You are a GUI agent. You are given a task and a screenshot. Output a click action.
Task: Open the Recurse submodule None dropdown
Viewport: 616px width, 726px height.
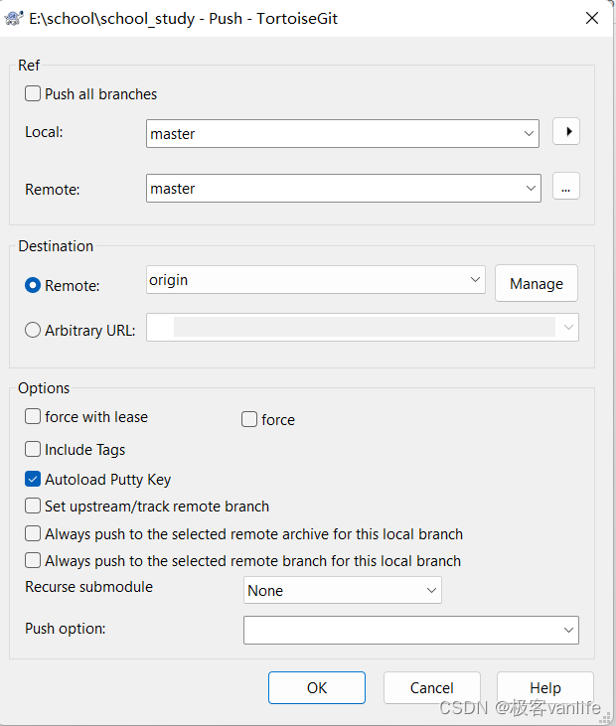tap(343, 590)
